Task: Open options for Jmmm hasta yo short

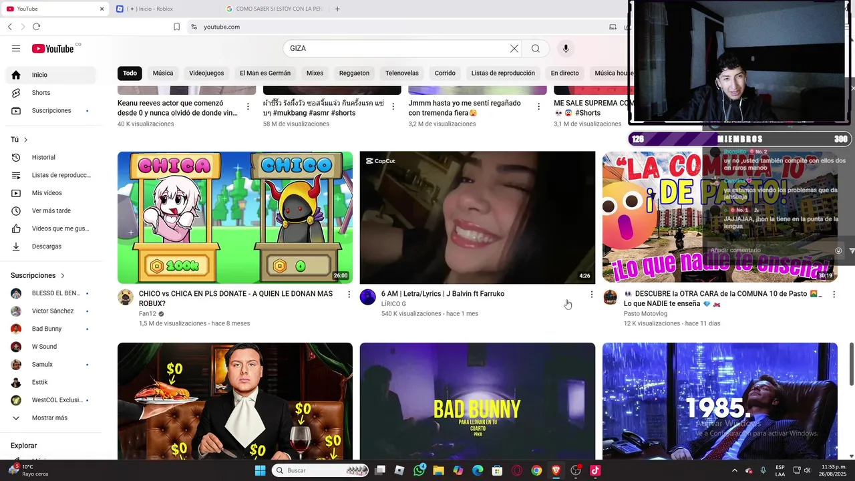Action: click(x=538, y=106)
